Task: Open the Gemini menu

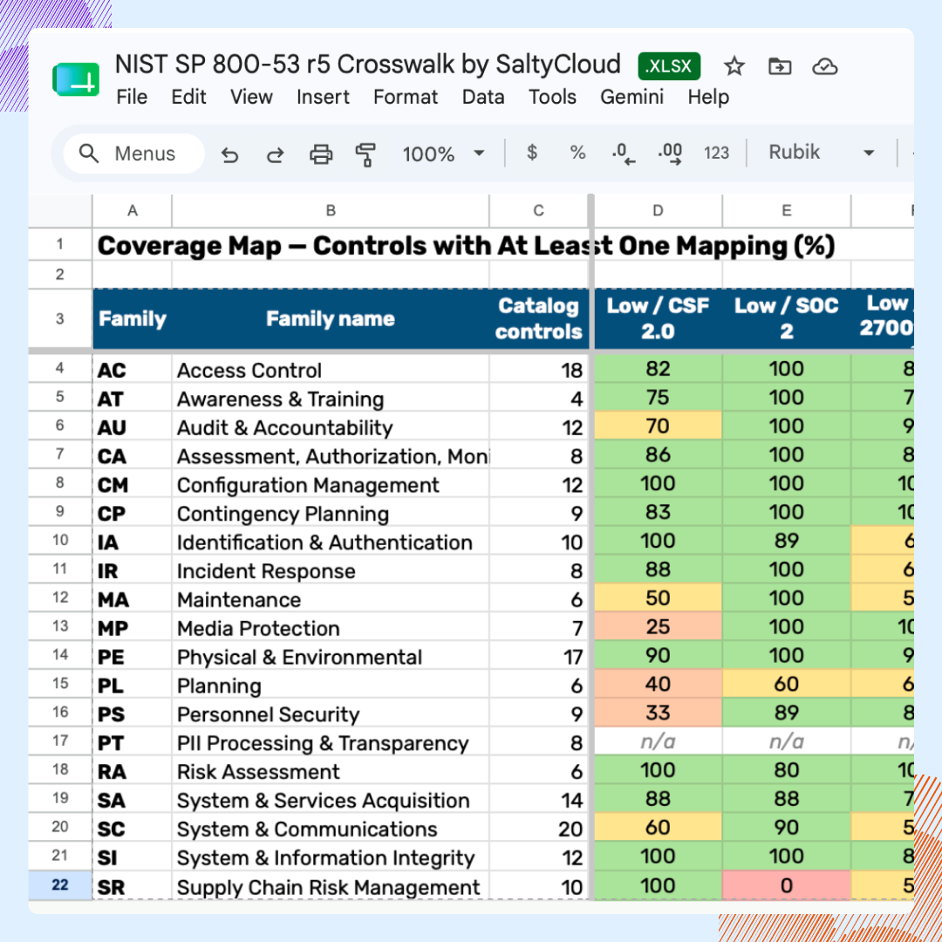Action: tap(632, 97)
